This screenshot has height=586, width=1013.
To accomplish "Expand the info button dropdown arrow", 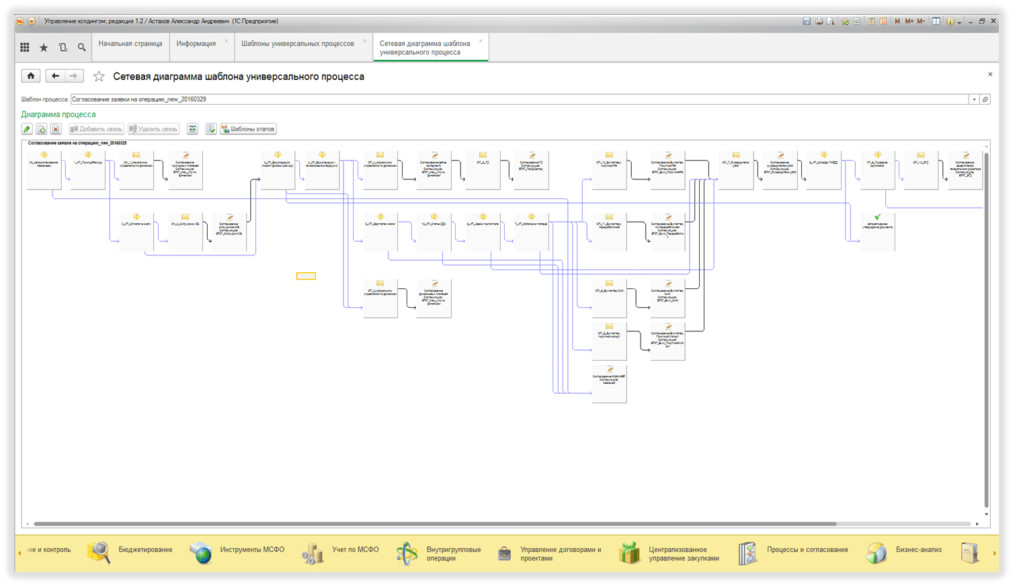I will click(x=959, y=22).
